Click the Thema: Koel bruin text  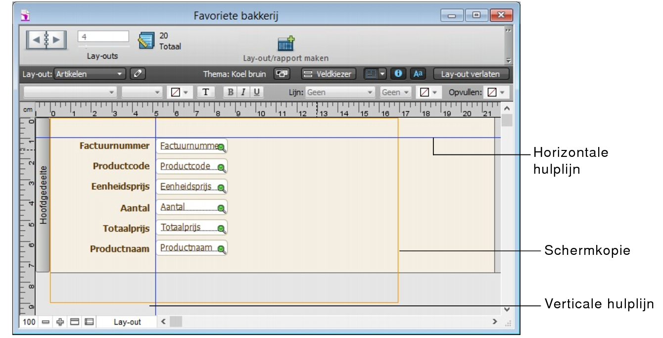click(x=235, y=74)
